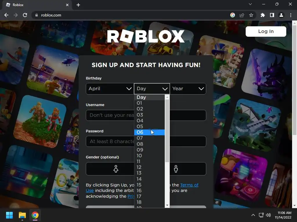Choose day 07 in dropdown
297x222 pixels.
[x=149, y=138]
